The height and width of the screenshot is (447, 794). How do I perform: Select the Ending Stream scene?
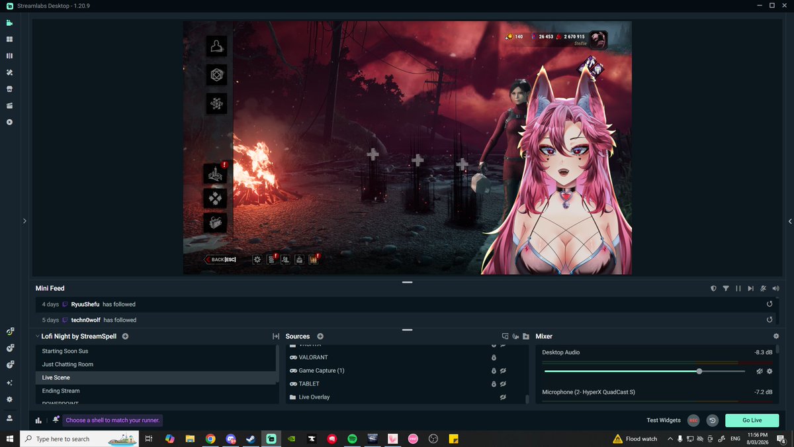click(x=156, y=391)
